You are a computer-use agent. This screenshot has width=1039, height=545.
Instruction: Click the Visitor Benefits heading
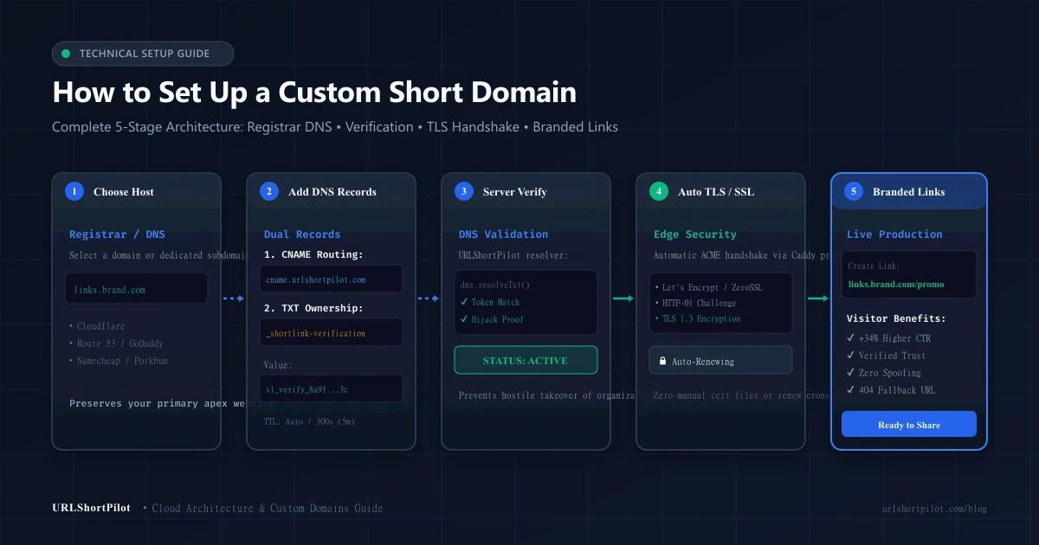tap(896, 318)
